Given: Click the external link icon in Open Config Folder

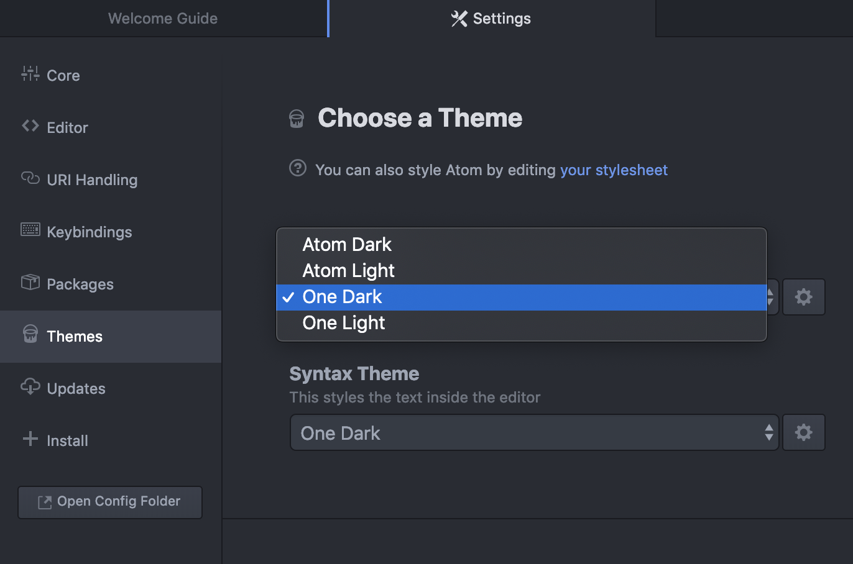Looking at the screenshot, I should [x=45, y=502].
